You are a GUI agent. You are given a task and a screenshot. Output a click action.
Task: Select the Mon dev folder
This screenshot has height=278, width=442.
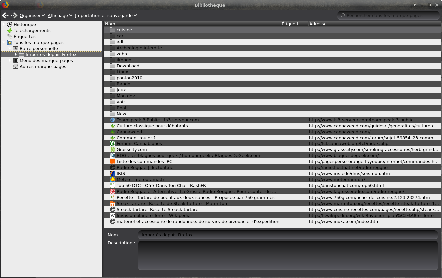[272, 96]
